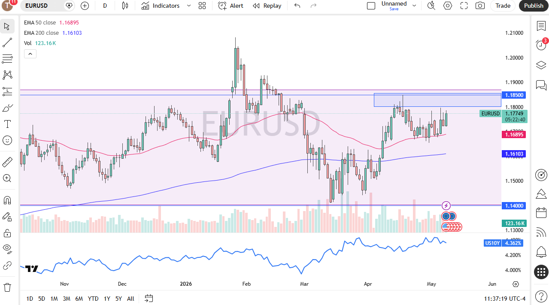The height and width of the screenshot is (305, 549).
Task: Switch range to 5D
Action: 41,299
